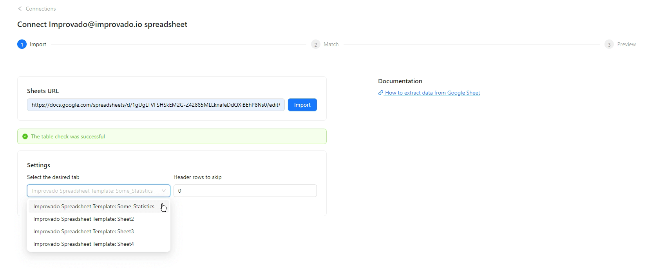Select step 3 Preview circle
Image resolution: width=646 pixels, height=272 pixels.
(x=609, y=44)
